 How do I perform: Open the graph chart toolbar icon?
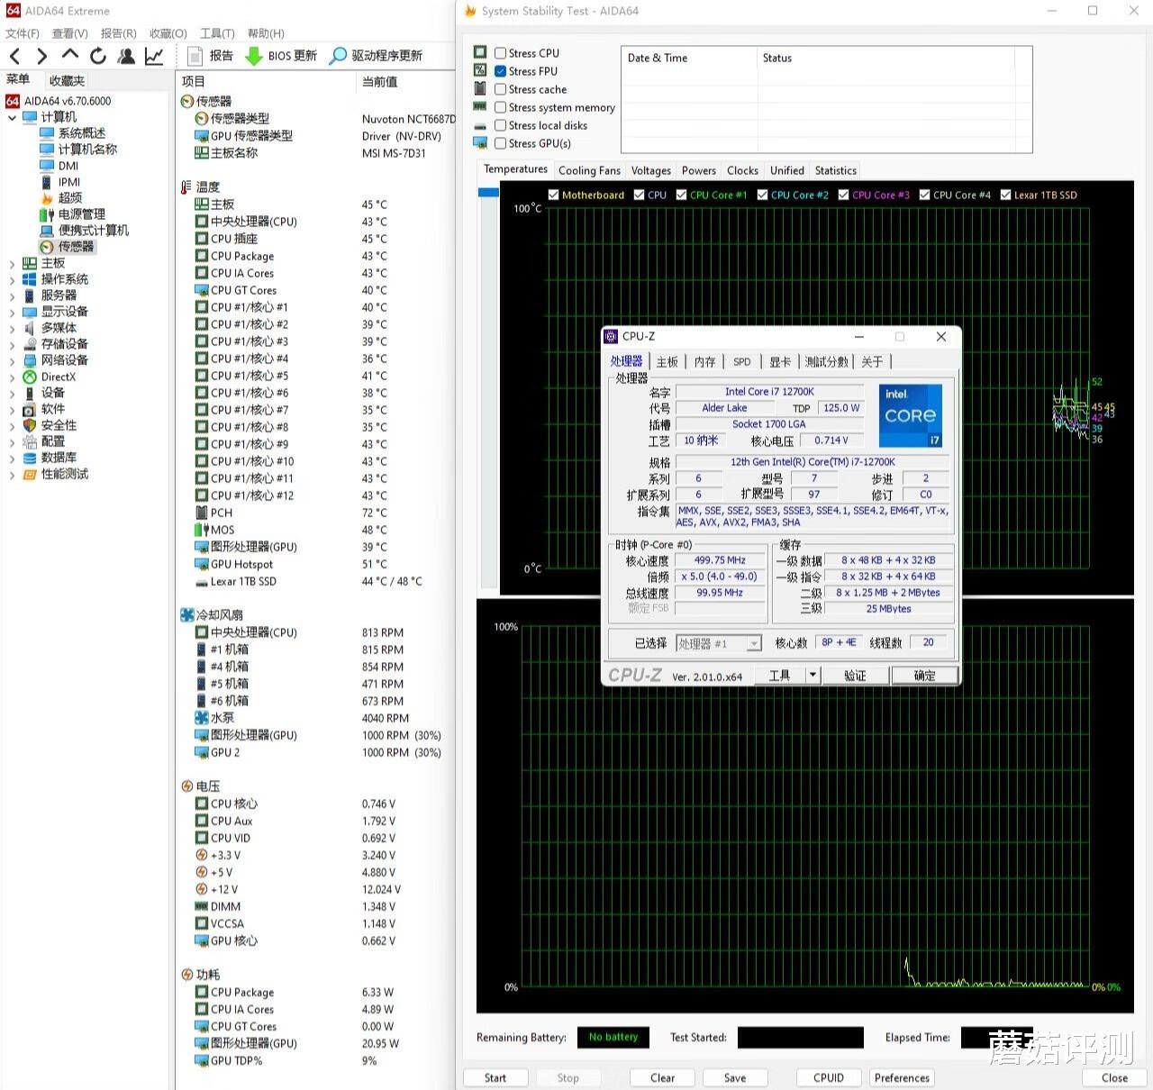click(x=154, y=56)
